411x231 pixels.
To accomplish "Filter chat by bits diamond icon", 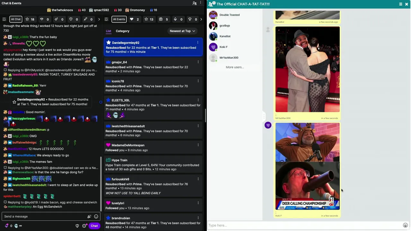I will point(45,19).
